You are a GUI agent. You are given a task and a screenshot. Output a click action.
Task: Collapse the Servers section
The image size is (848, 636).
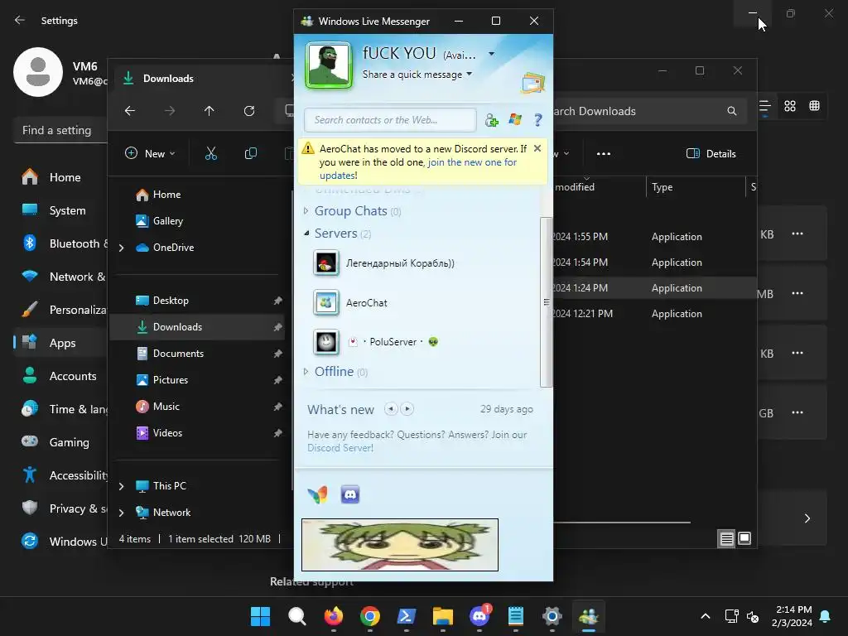tap(306, 233)
